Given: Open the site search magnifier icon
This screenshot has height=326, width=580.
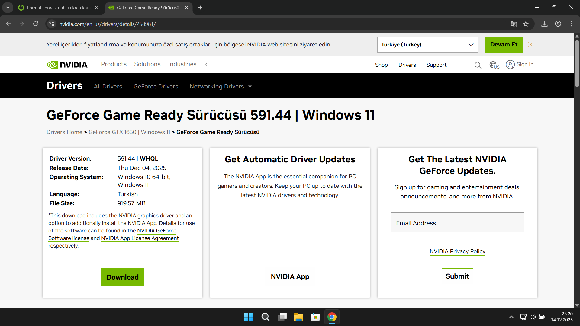Looking at the screenshot, I should coord(478,65).
